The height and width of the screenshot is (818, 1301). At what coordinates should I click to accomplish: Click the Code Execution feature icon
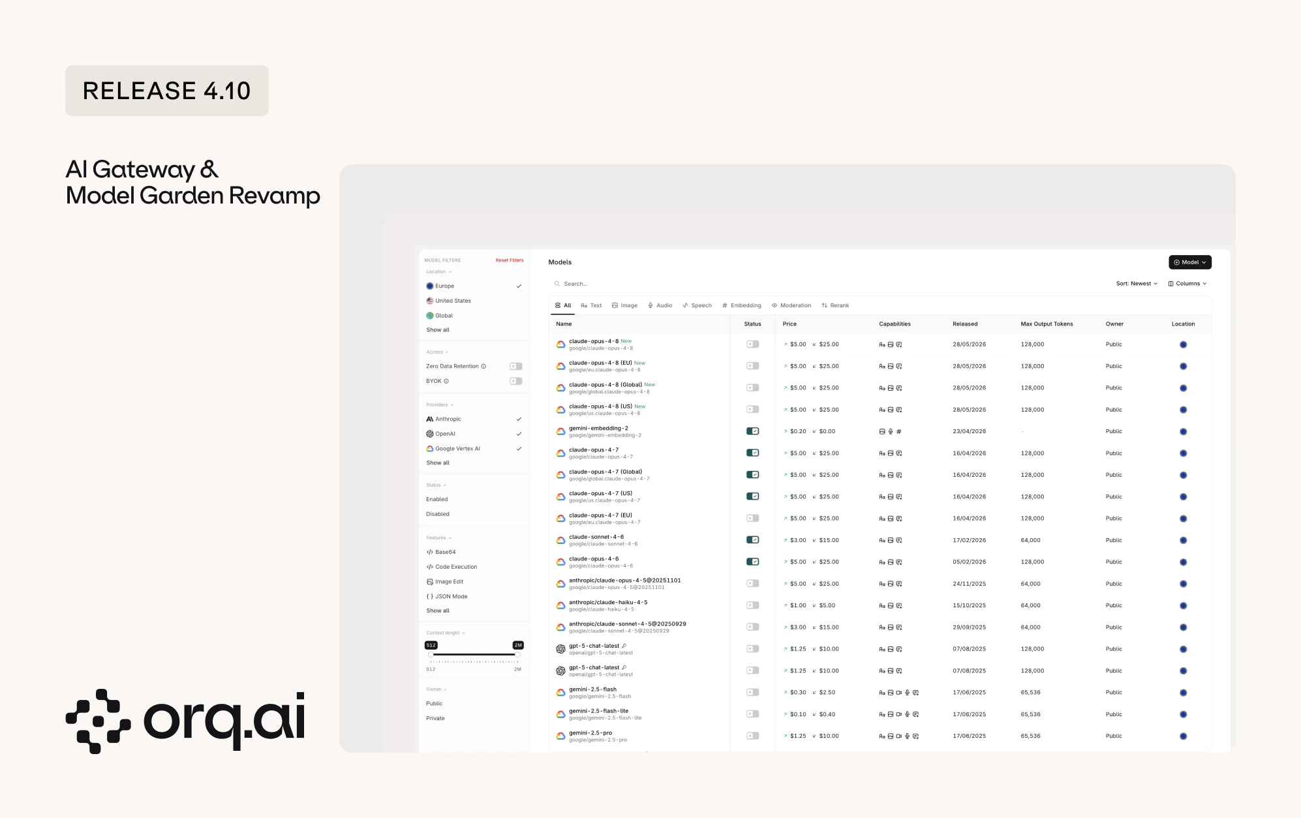430,567
